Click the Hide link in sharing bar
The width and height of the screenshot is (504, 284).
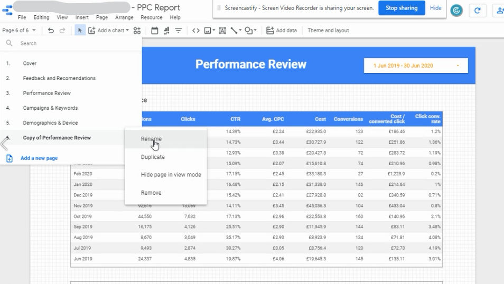(x=435, y=8)
